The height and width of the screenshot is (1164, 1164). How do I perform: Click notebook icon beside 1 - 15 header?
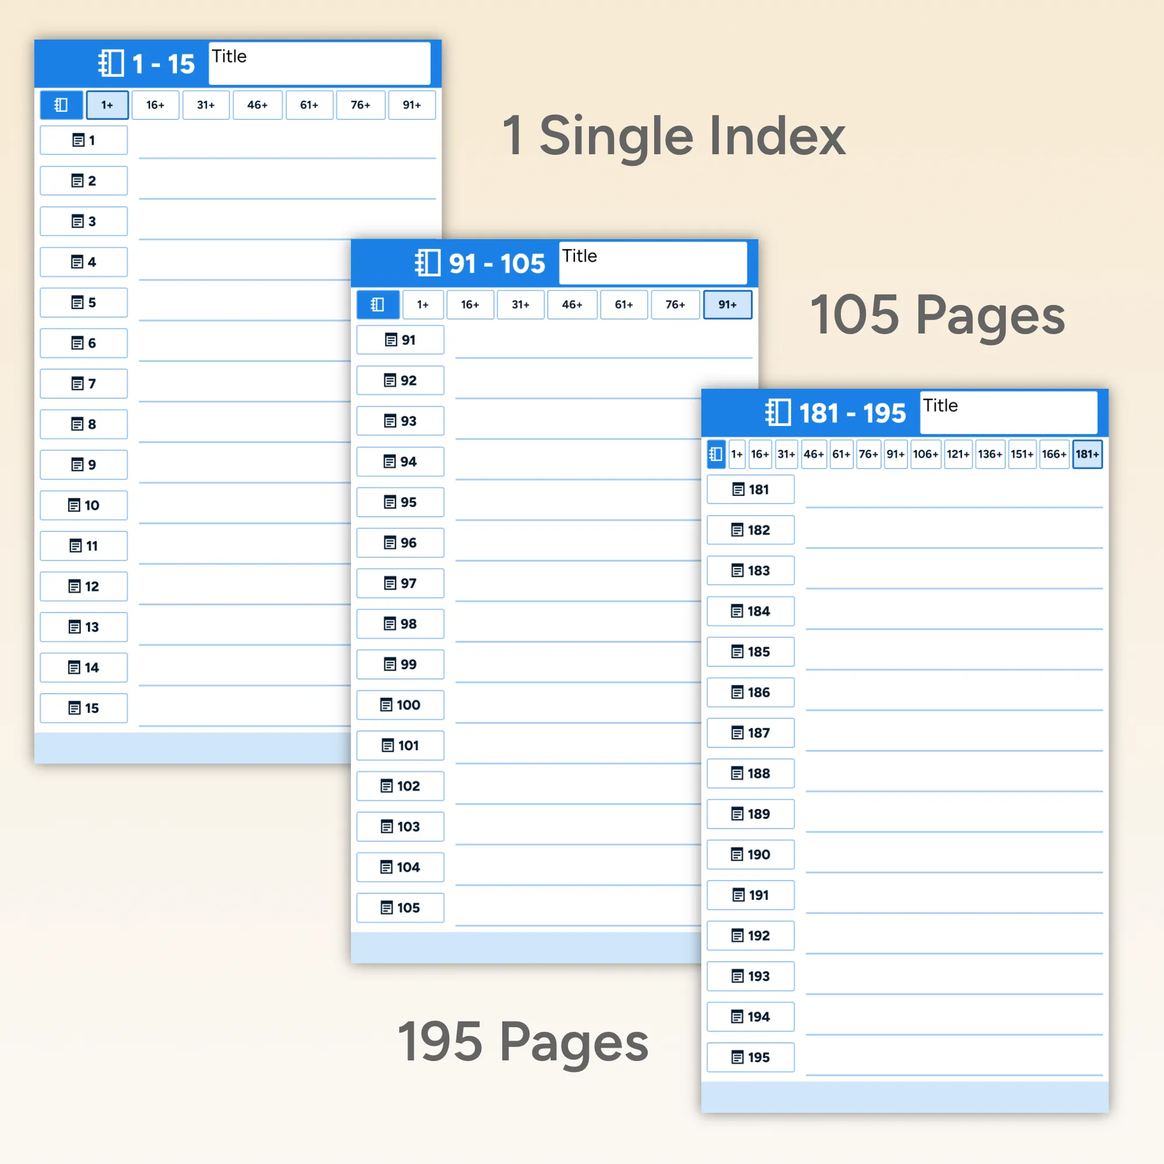(x=112, y=63)
